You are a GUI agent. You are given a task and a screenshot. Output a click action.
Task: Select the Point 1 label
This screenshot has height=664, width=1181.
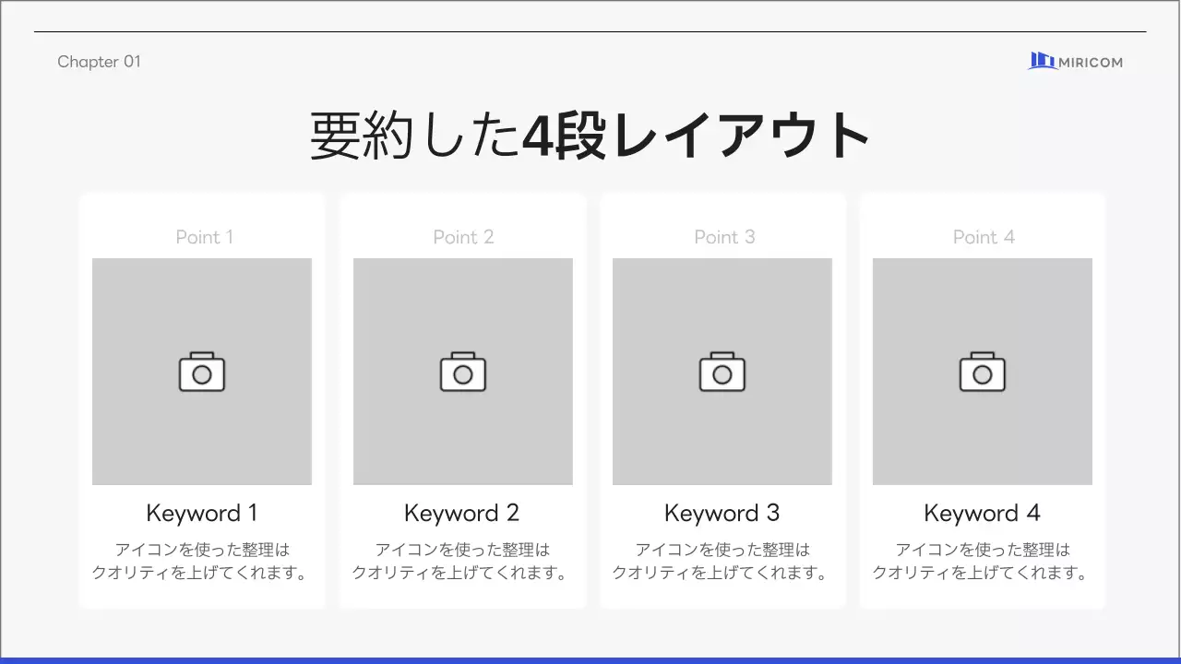[x=204, y=237]
